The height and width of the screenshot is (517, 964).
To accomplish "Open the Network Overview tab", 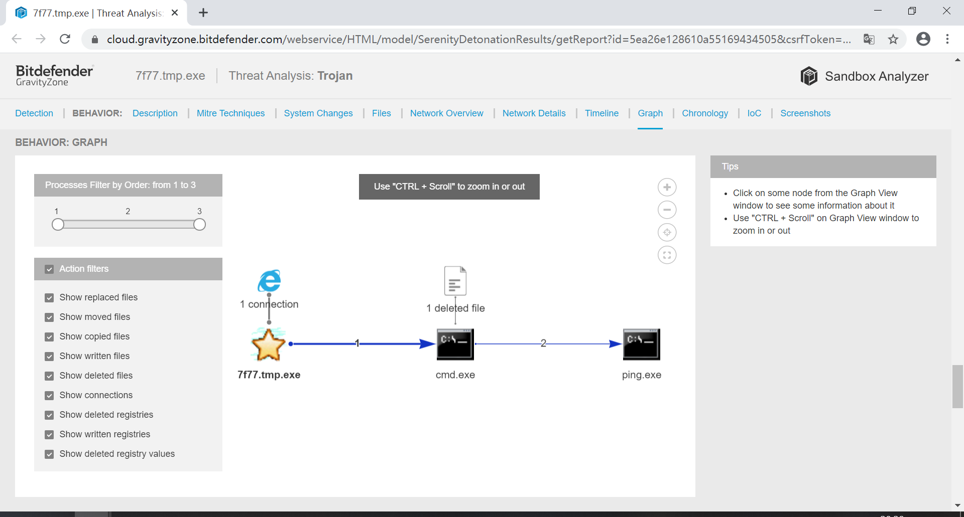I will [x=447, y=113].
